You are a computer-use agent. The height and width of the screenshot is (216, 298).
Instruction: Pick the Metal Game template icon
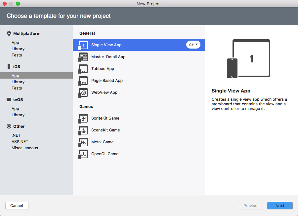point(83,142)
